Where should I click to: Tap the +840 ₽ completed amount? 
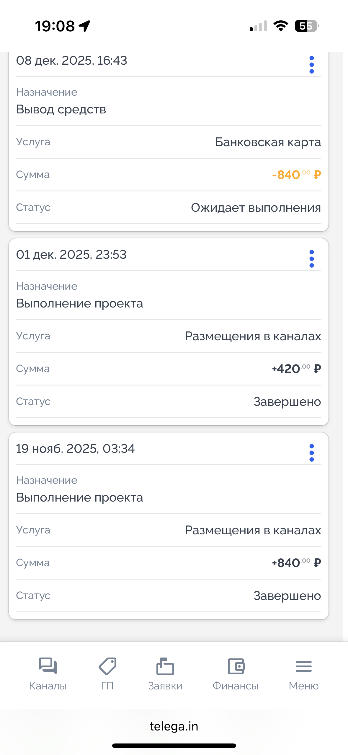pos(296,563)
